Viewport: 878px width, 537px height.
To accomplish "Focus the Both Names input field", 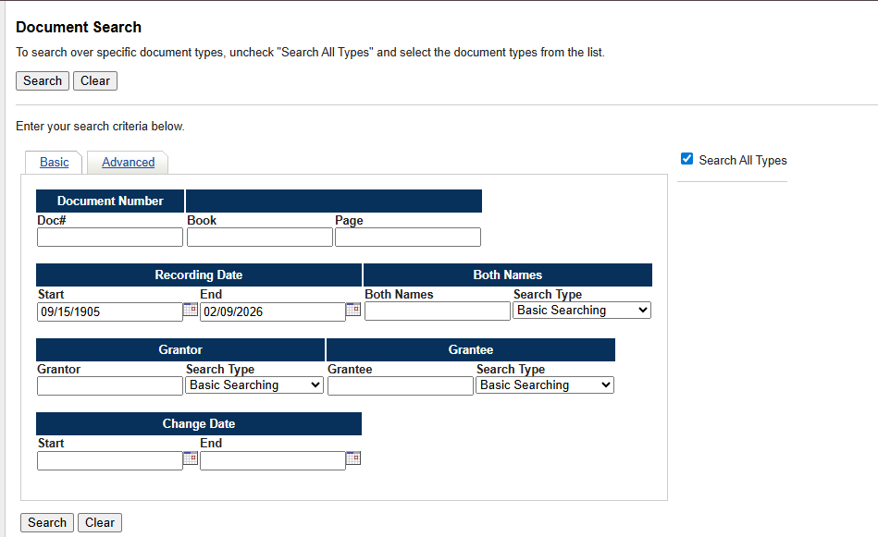I will click(x=437, y=311).
